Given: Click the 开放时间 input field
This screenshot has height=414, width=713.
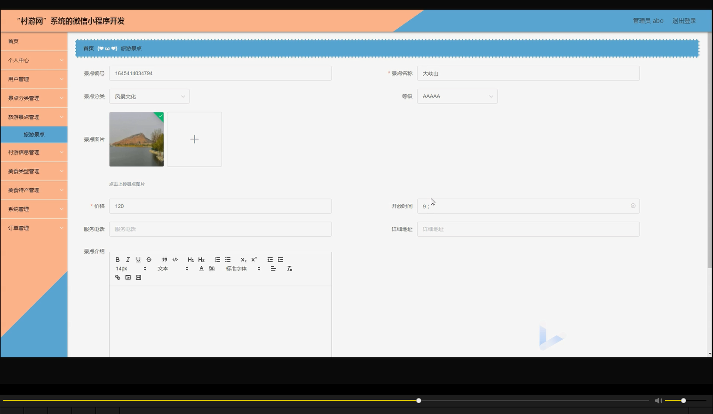Looking at the screenshot, I should (x=528, y=206).
